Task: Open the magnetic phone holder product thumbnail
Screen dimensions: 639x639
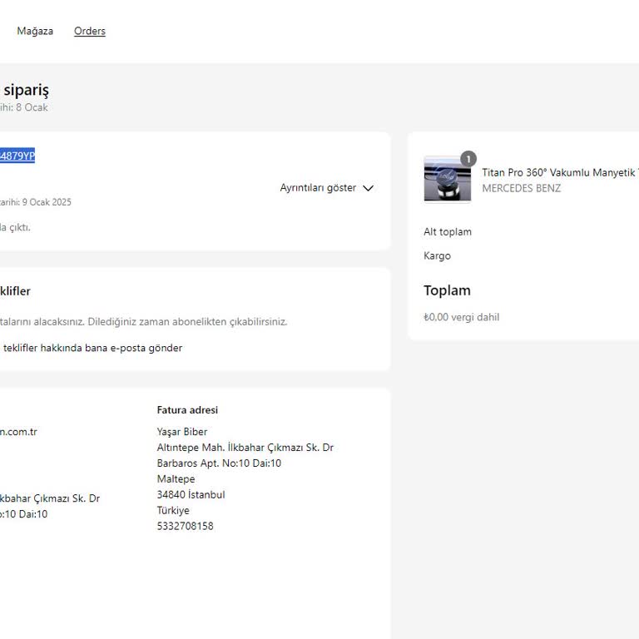Action: point(447,180)
